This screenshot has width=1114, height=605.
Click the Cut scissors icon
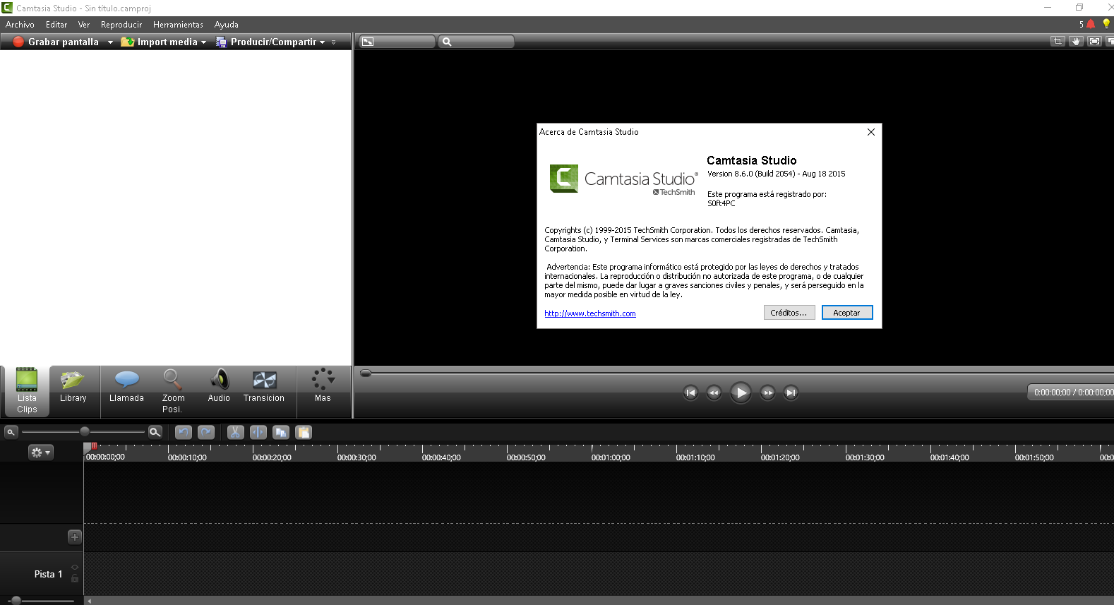[236, 432]
